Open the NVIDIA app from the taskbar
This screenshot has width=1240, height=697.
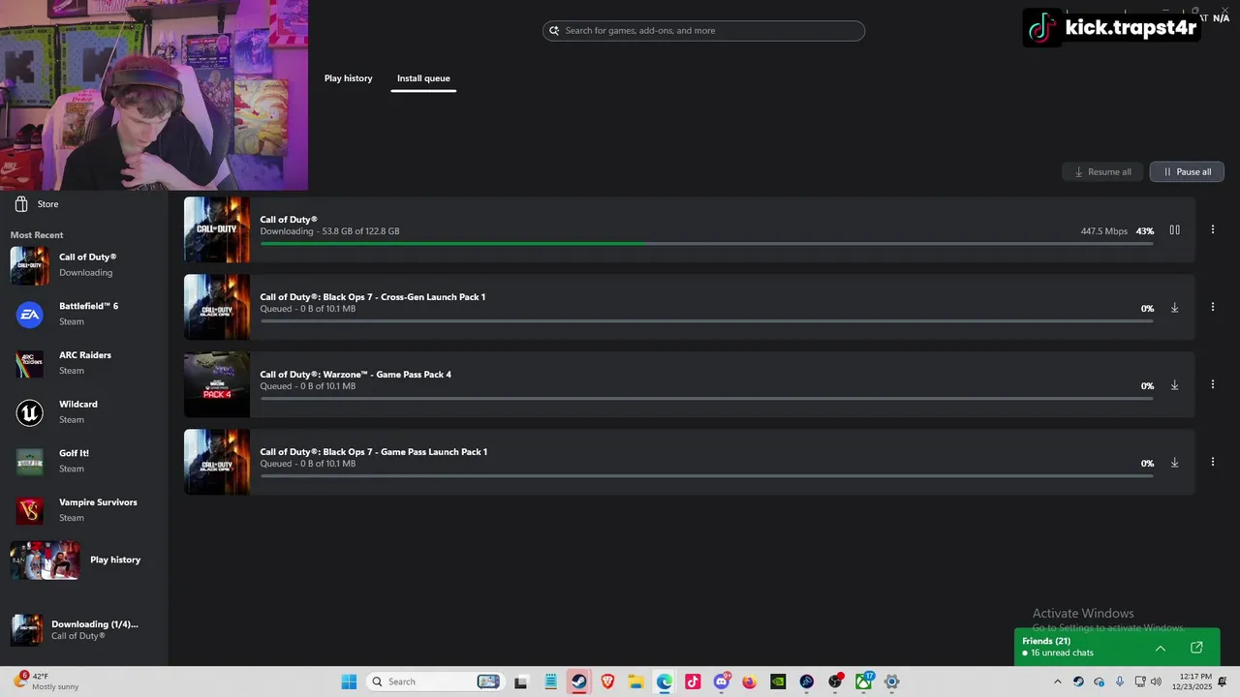(778, 682)
